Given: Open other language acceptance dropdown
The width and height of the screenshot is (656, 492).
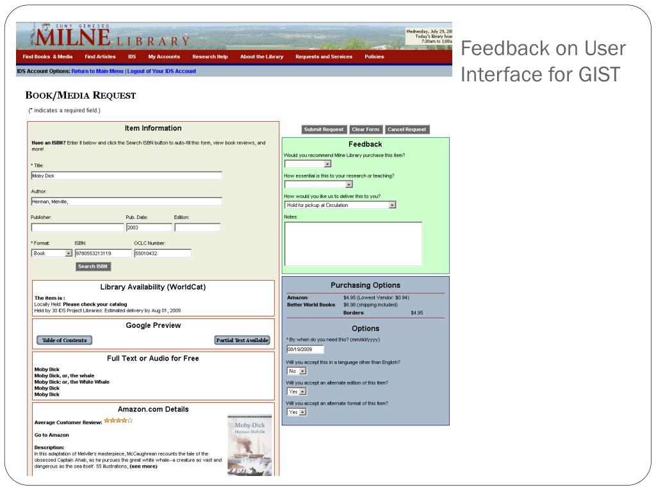Looking at the screenshot, I should point(297,371).
